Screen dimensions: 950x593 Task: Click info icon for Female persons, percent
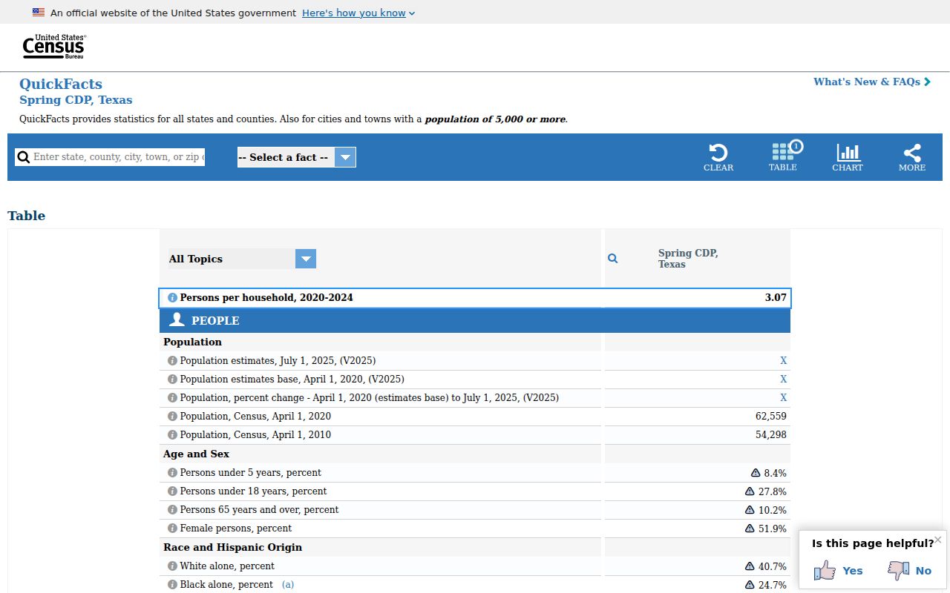point(172,529)
